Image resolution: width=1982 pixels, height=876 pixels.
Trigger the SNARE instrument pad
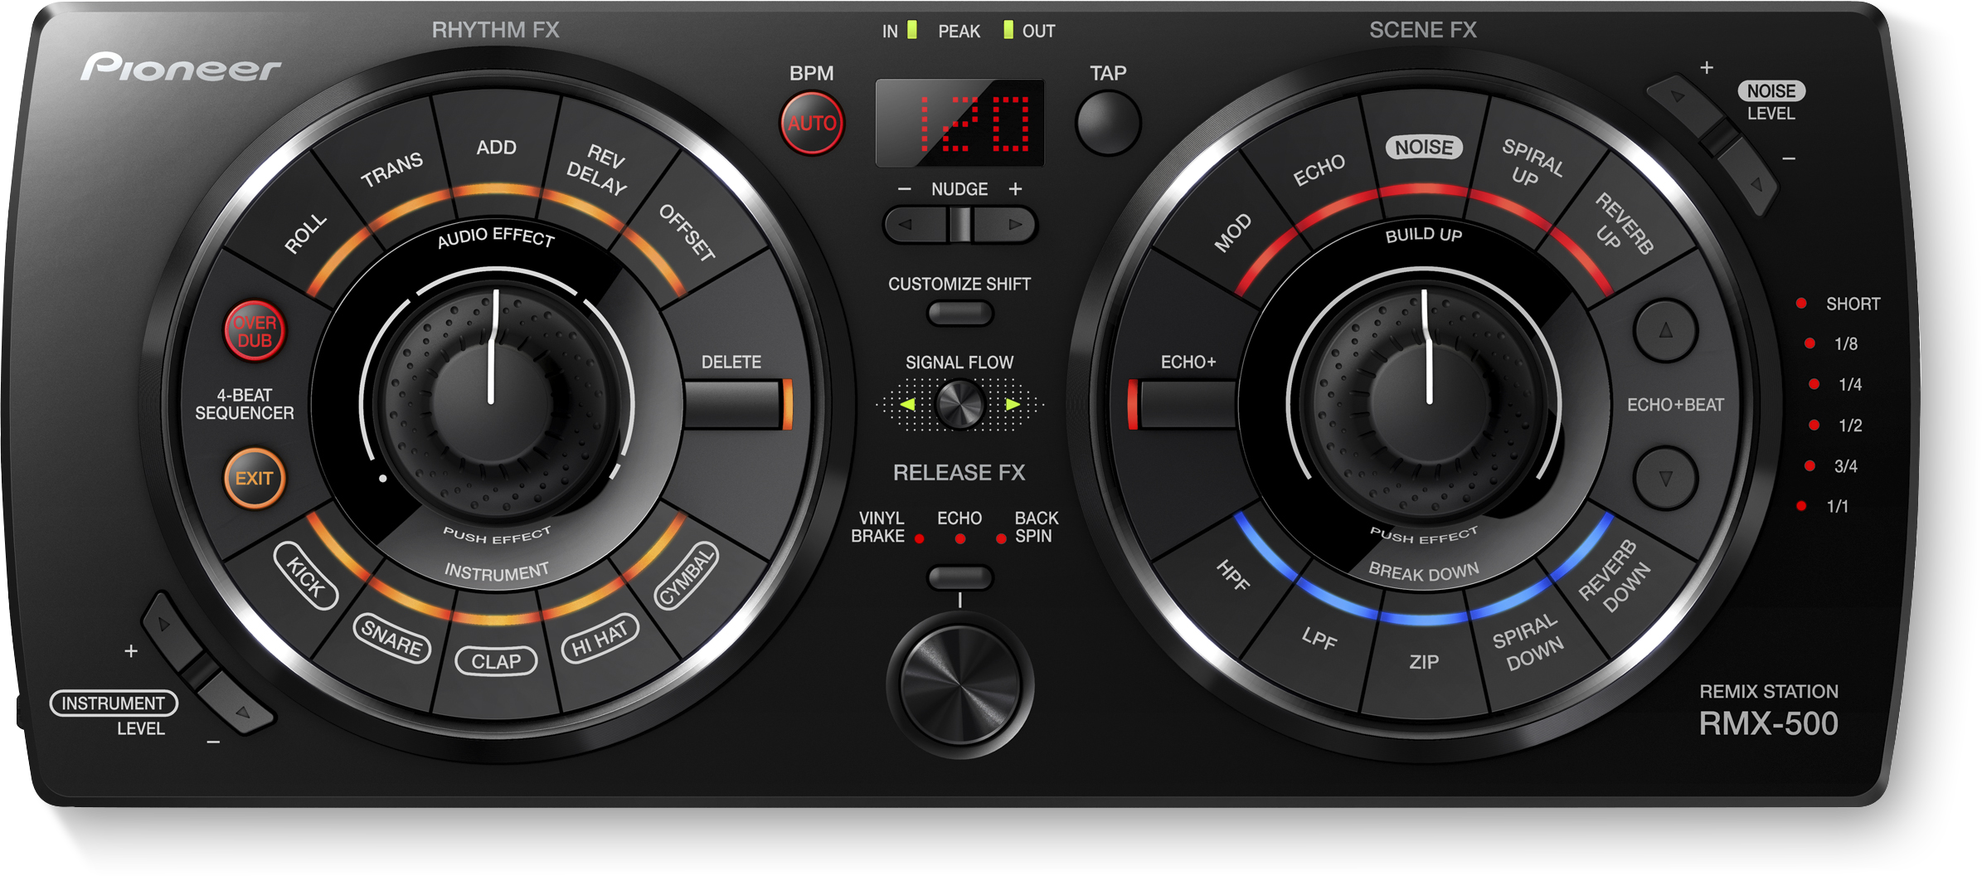pos(391,639)
